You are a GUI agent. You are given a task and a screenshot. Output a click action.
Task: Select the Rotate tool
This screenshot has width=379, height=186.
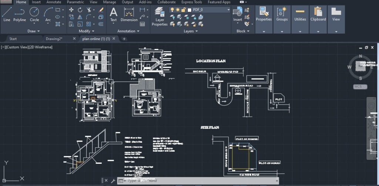[80, 10]
